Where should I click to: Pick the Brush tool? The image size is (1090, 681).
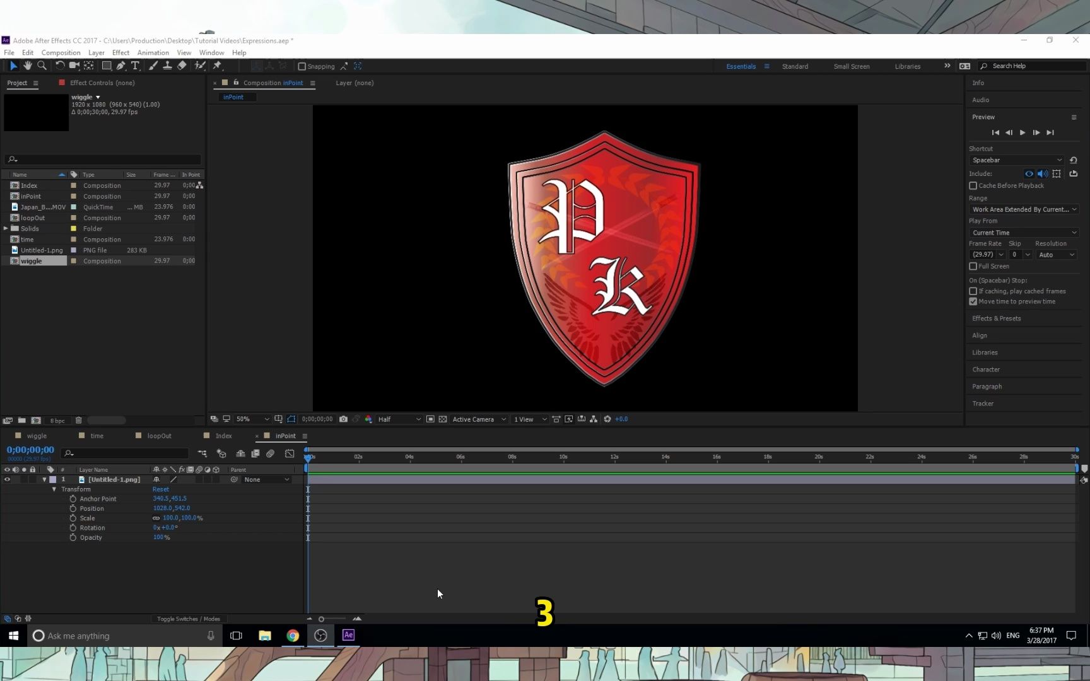coord(153,66)
